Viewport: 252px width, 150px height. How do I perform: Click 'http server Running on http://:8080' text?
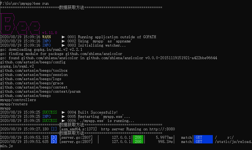[138, 129]
